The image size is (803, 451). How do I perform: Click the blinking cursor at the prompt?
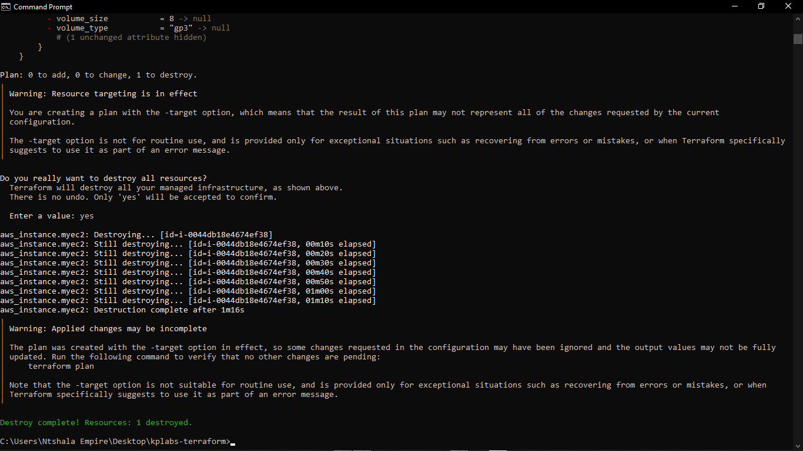click(233, 442)
